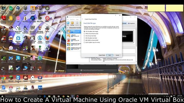Image resolution: width=184 pixels, height=103 pixels.
Task: Click the Discard arrow in VirtualBox toolbar
Action: point(77,23)
